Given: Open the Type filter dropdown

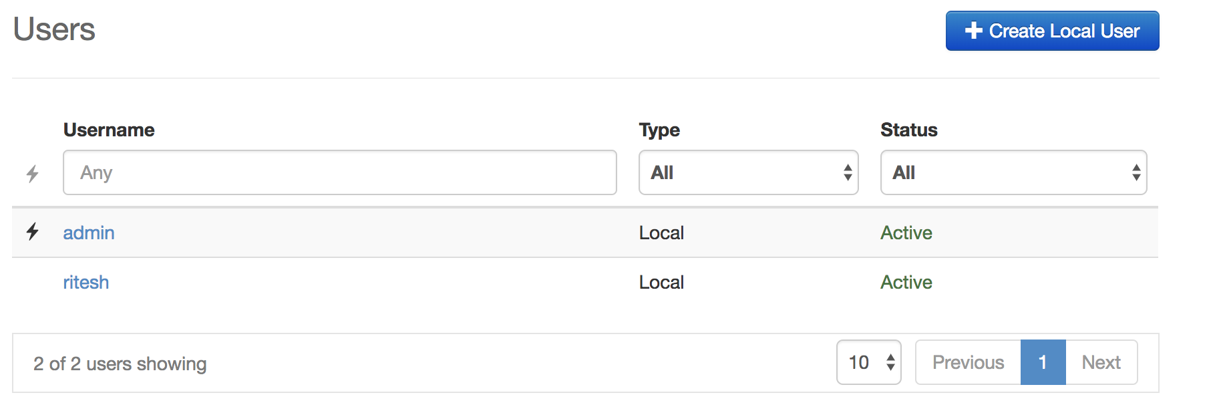Looking at the screenshot, I should pyautogui.click(x=748, y=172).
